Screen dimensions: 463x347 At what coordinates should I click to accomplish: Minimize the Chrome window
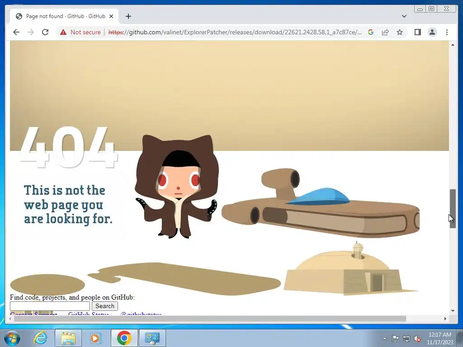(x=420, y=9)
